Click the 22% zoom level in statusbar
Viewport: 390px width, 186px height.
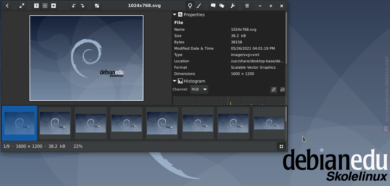coord(78,146)
